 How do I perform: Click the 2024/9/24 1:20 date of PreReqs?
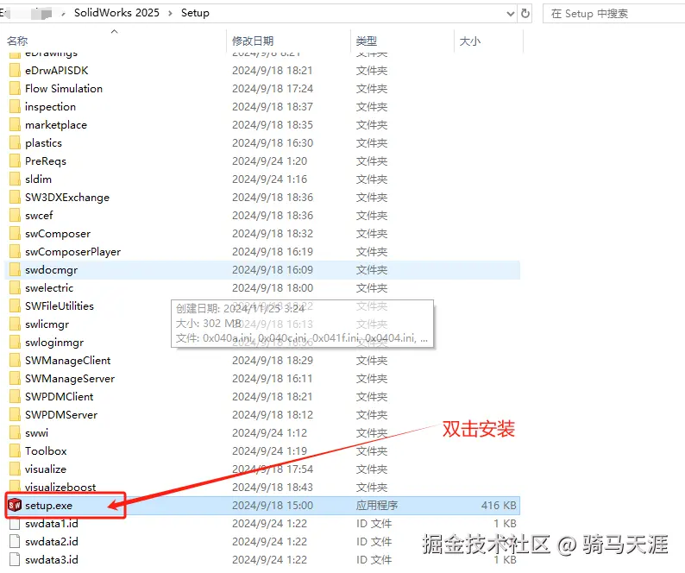269,161
